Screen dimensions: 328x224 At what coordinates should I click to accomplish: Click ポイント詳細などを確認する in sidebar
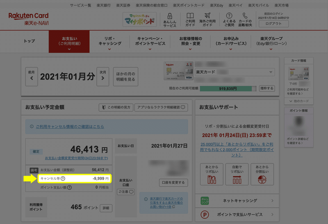298,141
